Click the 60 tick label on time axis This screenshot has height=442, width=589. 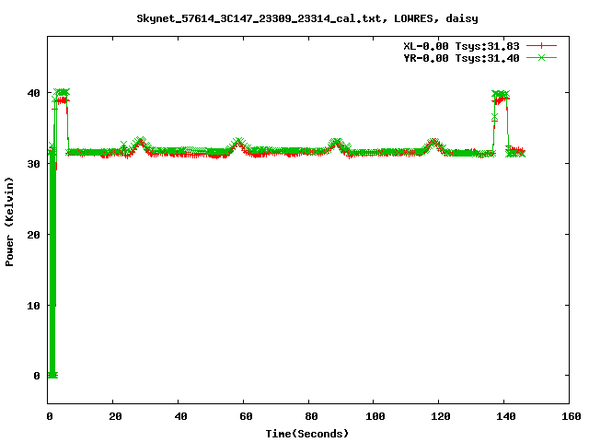coord(244,417)
